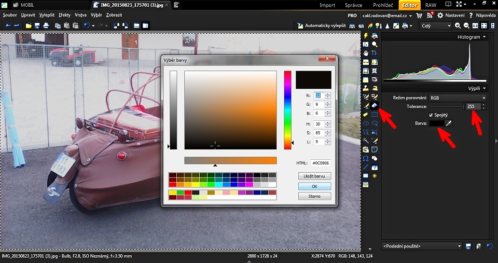Image resolution: width=498 pixels, height=263 pixels.
Task: Toggle the Spojitý checkbox
Action: (x=431, y=115)
